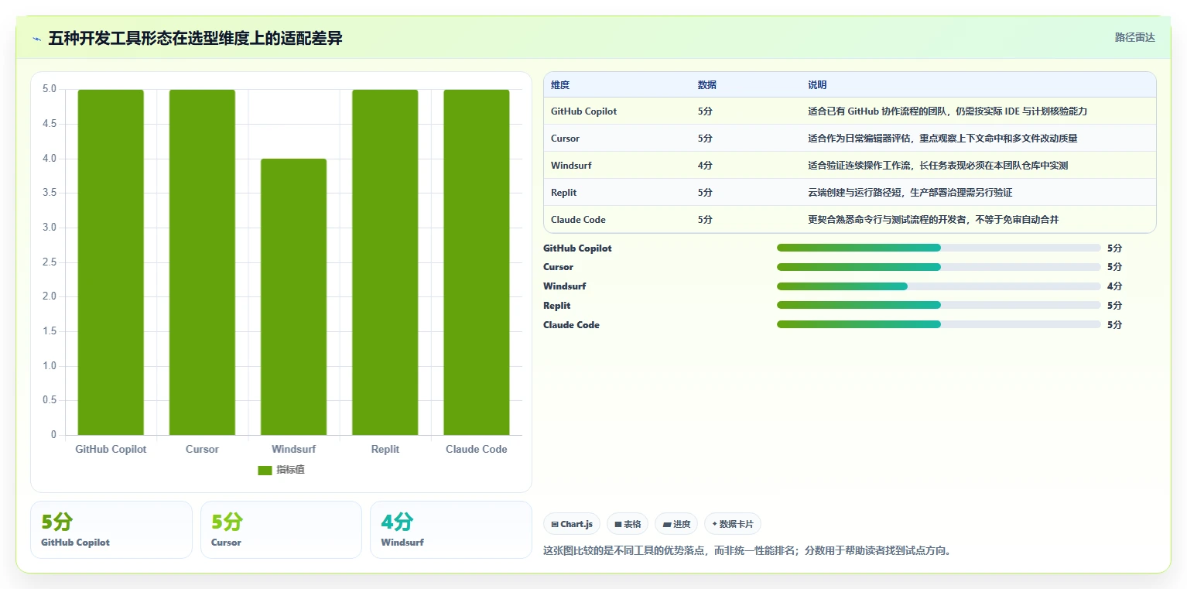Select the 进度 tag

pos(676,524)
